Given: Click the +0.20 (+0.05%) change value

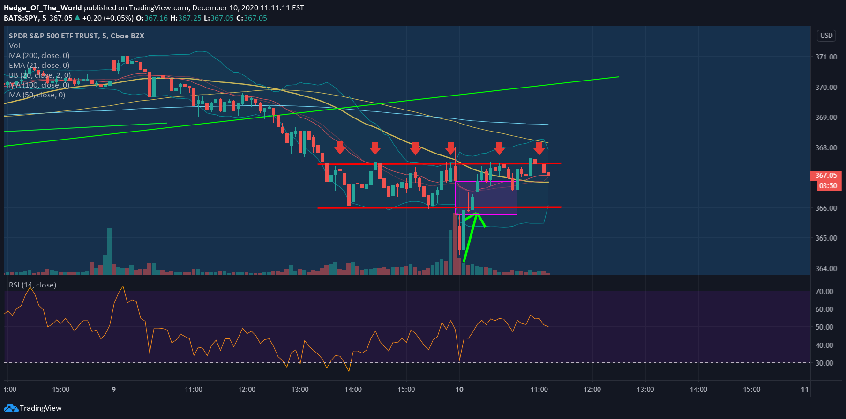Looking at the screenshot, I should point(108,18).
